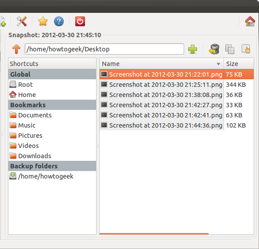Click the orange horizontal scrollbar at the bottom
Image resolution: width=259 pixels, height=249 pixels.
click(154, 233)
